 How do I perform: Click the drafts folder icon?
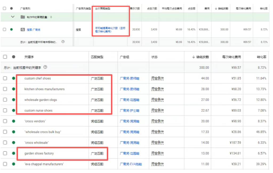point(23,17)
